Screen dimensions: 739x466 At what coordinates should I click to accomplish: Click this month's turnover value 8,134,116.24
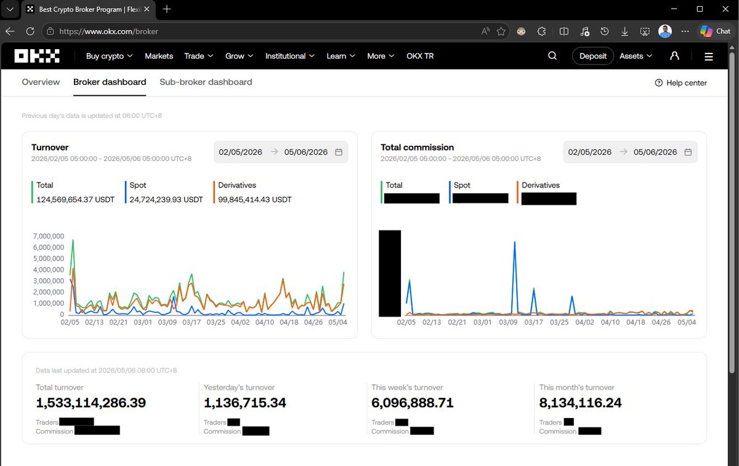click(581, 403)
